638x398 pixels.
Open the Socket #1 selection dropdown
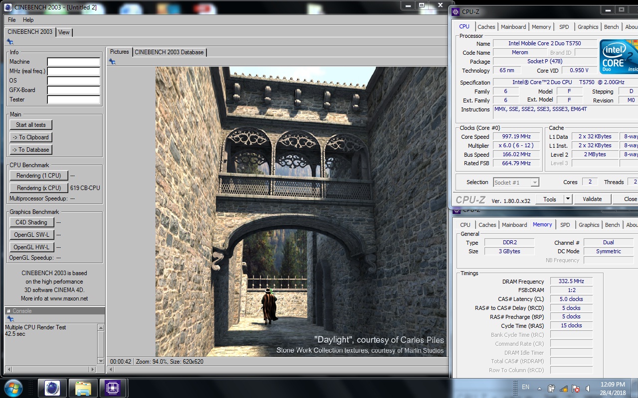[516, 183]
